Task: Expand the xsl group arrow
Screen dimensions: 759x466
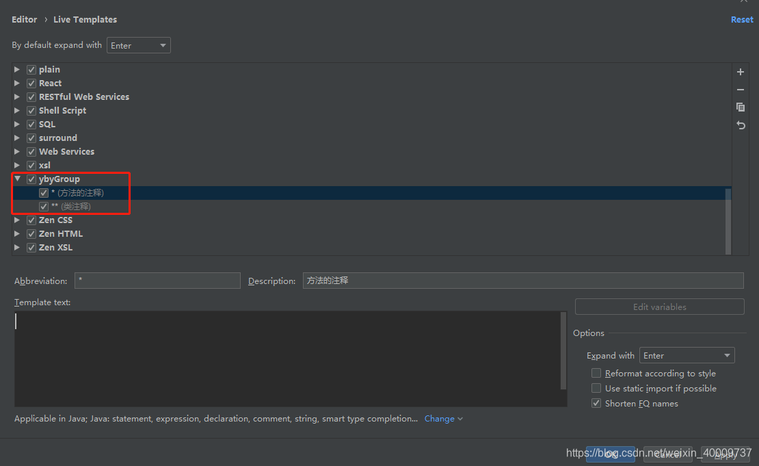Action: pyautogui.click(x=17, y=165)
